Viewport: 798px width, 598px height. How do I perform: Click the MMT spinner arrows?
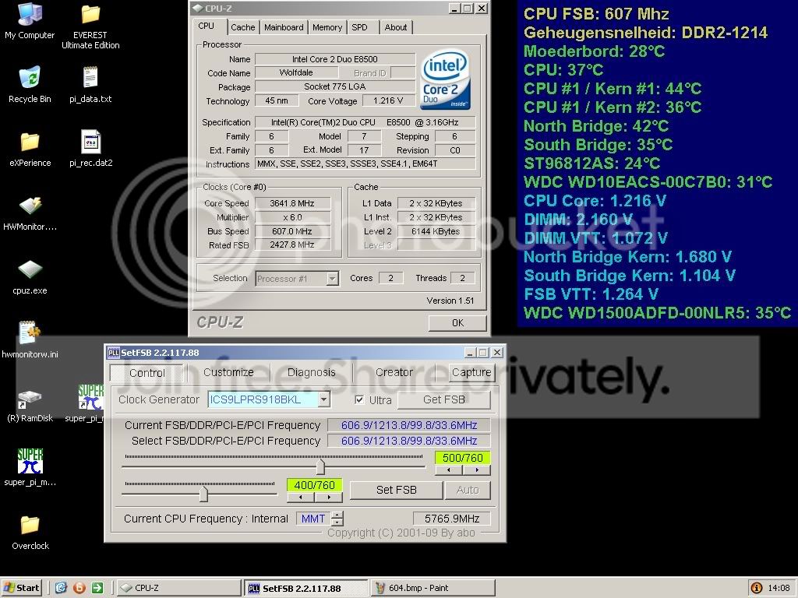(337, 519)
